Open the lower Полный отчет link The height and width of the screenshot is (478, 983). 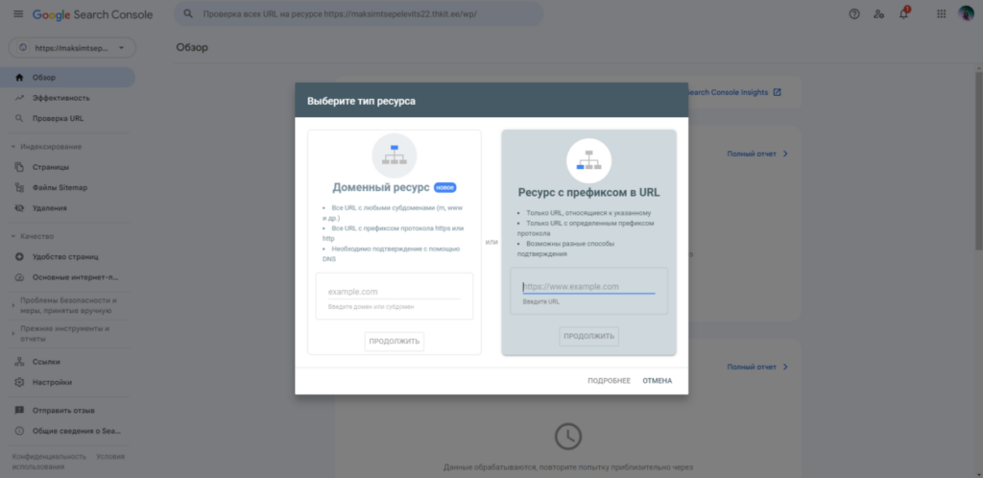(x=757, y=367)
